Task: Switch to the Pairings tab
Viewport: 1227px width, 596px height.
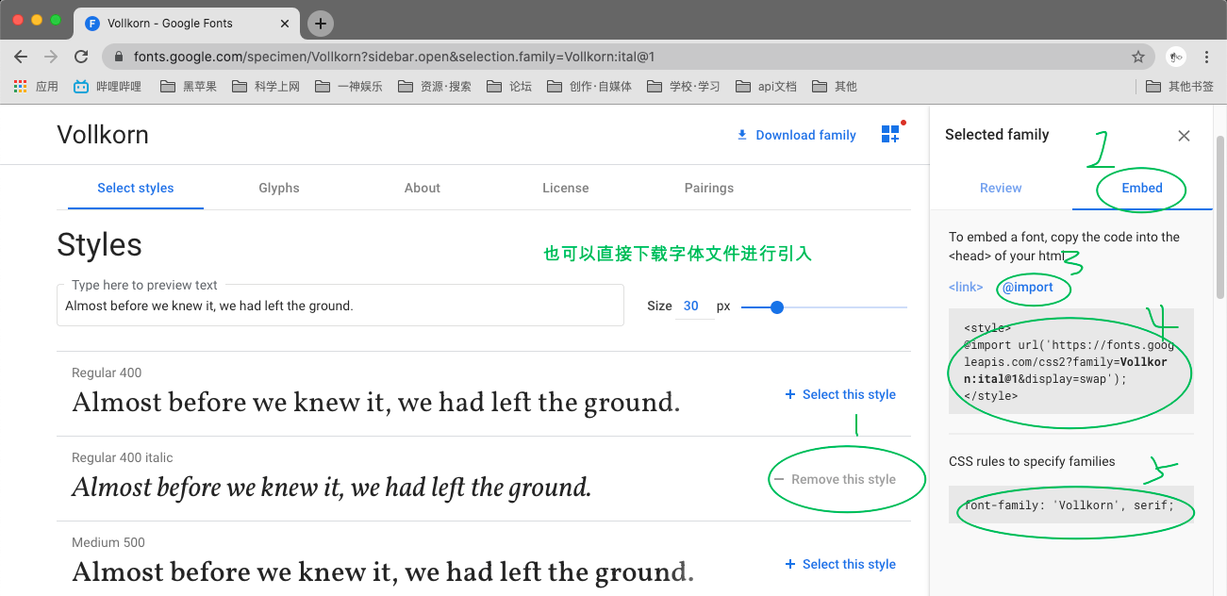Action: click(709, 188)
